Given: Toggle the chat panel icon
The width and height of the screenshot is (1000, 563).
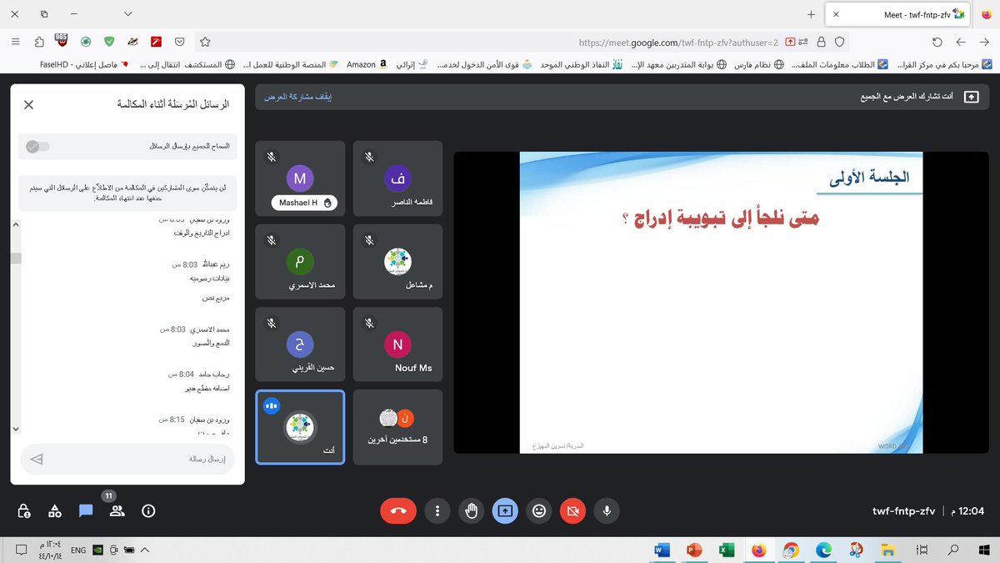Looking at the screenshot, I should click(x=85, y=510).
